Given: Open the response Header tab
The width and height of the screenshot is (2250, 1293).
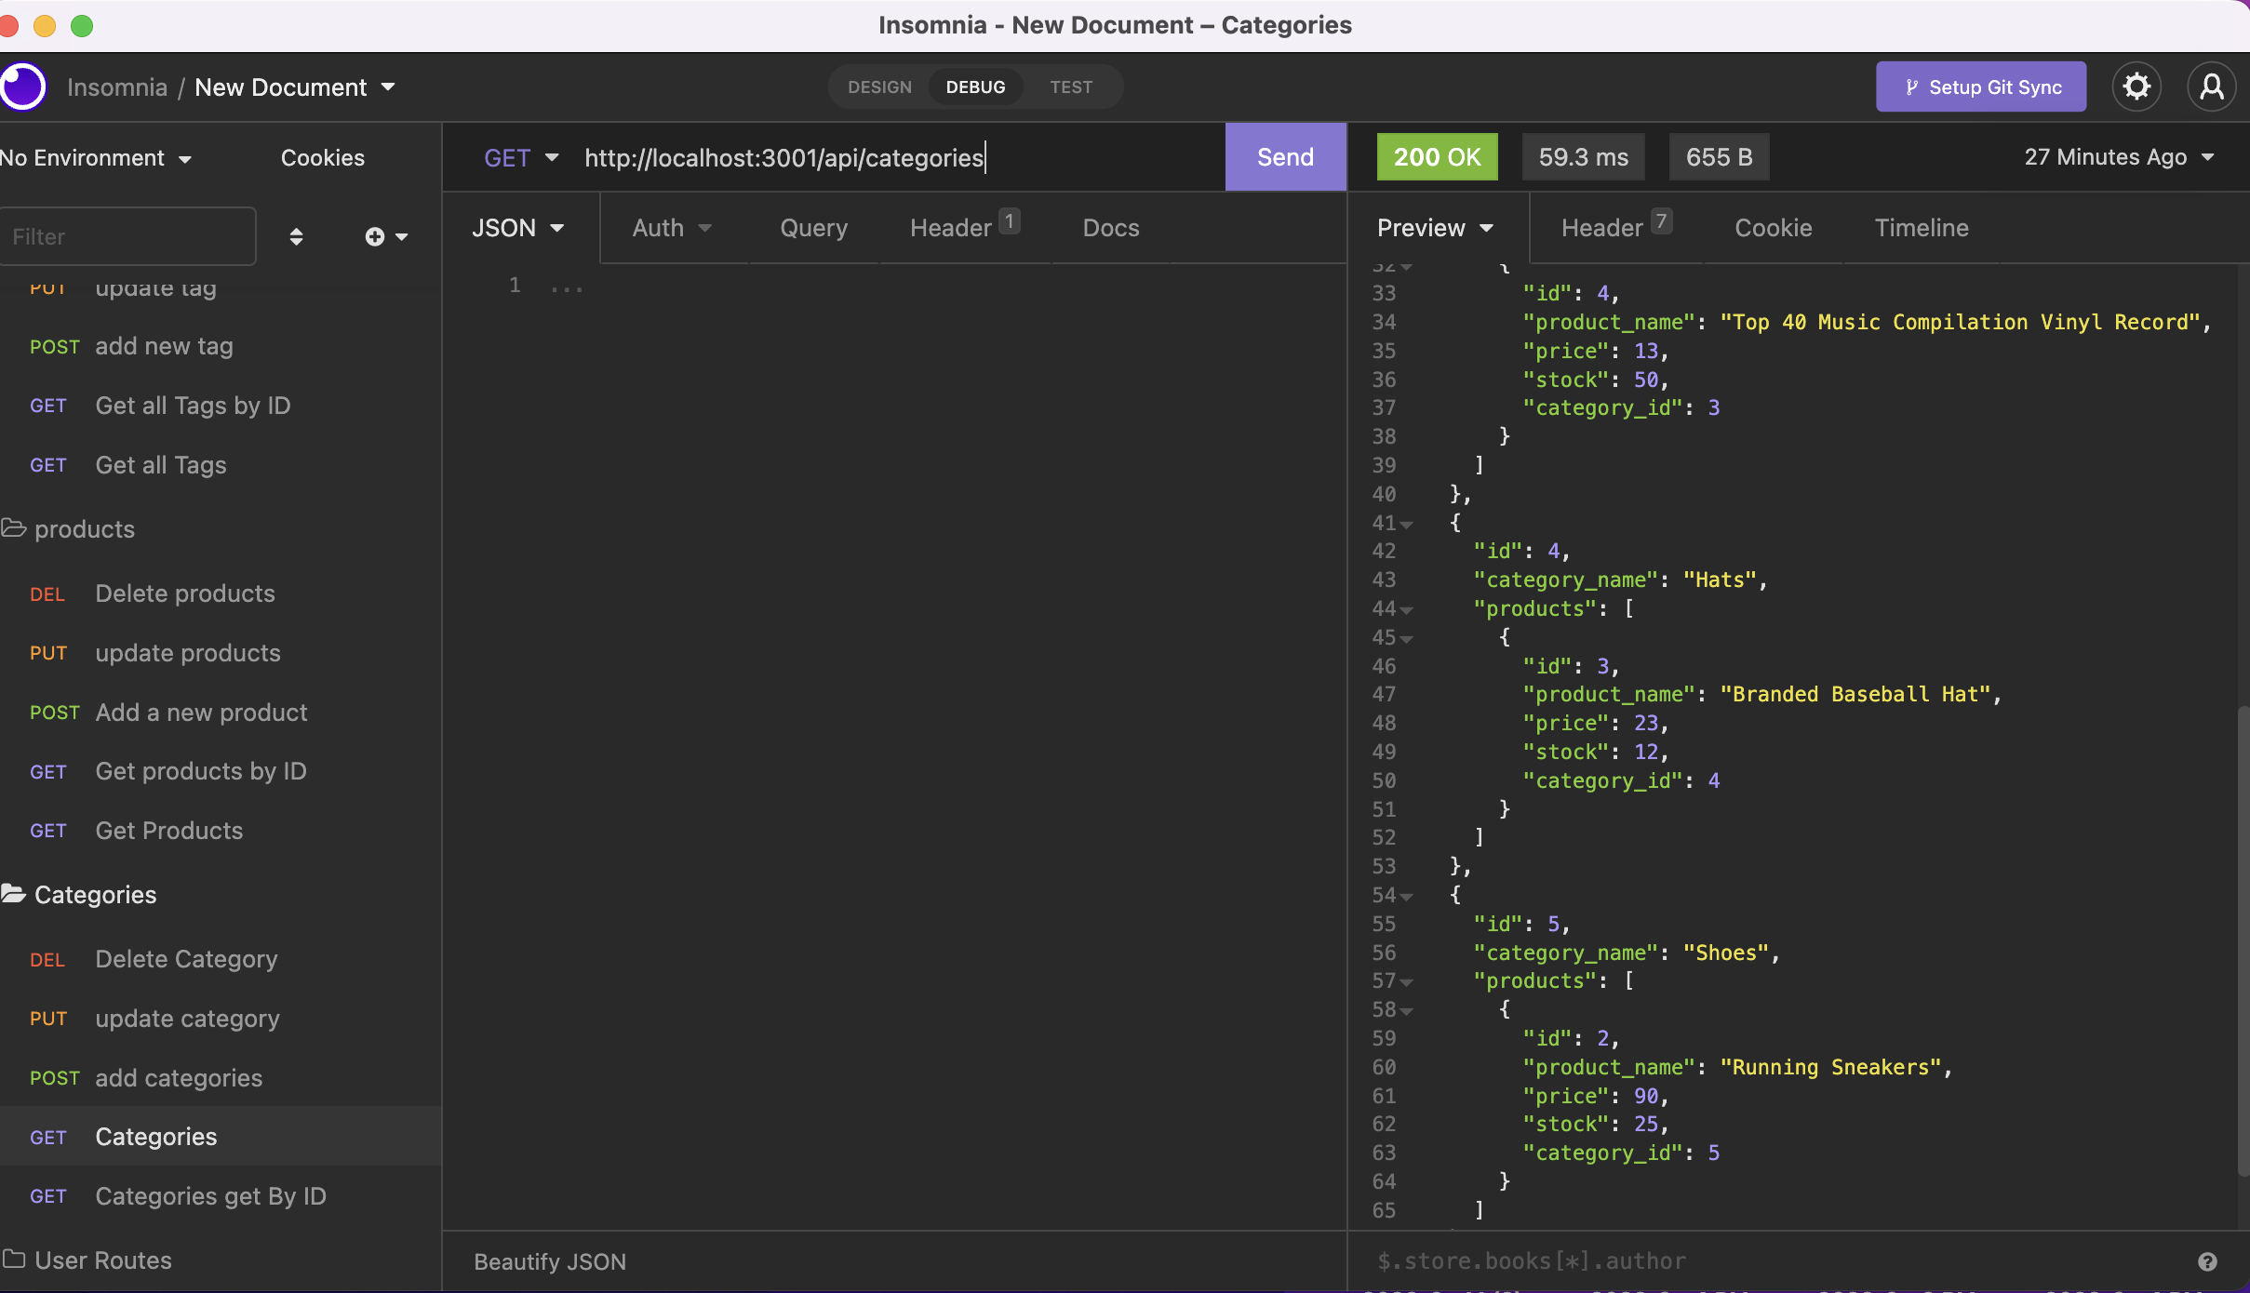Looking at the screenshot, I should [1615, 228].
